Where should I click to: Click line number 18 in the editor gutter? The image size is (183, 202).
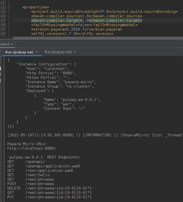point(3,34)
